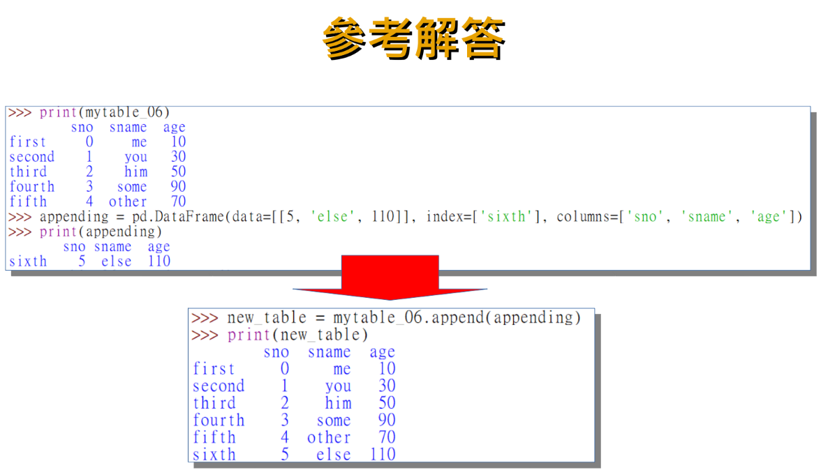Select the pd.DataFrame appending definition line
This screenshot has width=821, height=475.
tap(404, 216)
